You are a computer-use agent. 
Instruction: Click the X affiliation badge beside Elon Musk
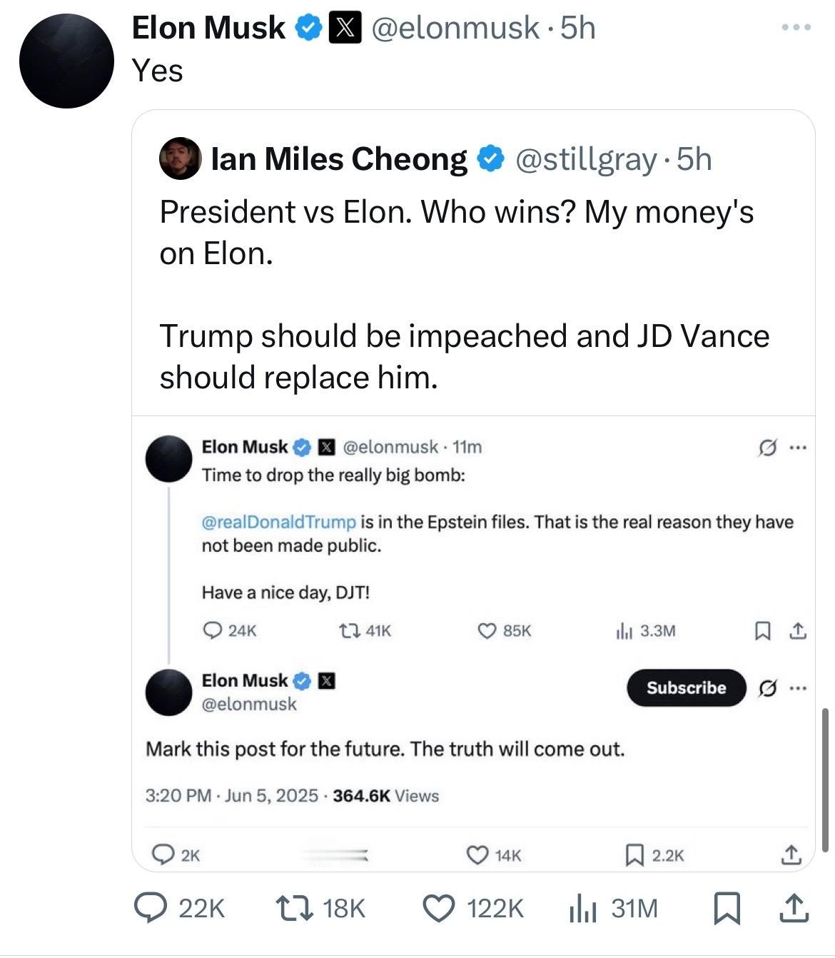coord(344,28)
